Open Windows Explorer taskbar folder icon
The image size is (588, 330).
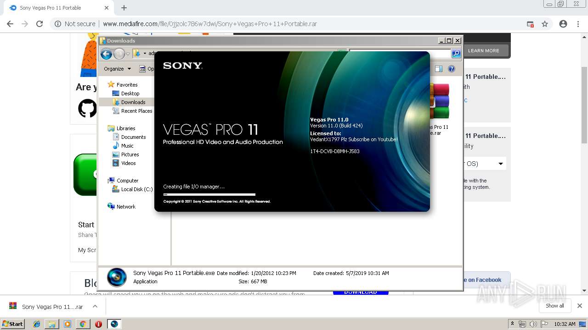click(x=52, y=324)
